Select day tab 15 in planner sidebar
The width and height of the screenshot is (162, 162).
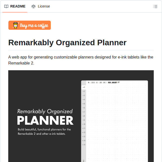tap(84, 144)
